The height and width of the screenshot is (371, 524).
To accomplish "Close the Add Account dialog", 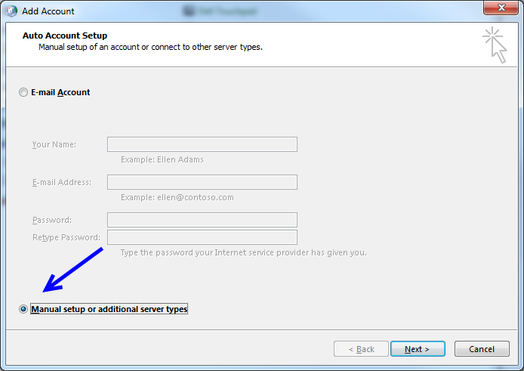I will coord(501,8).
